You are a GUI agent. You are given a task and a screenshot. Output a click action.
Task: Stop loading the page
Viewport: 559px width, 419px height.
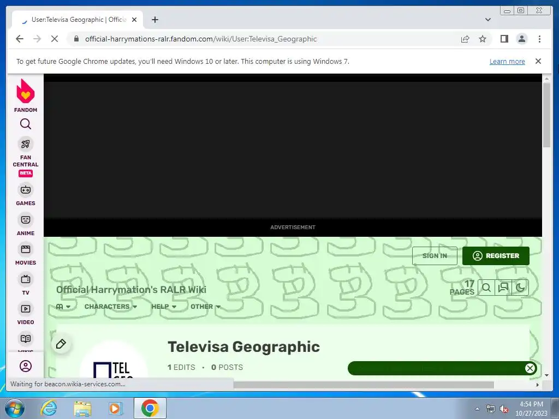point(55,39)
